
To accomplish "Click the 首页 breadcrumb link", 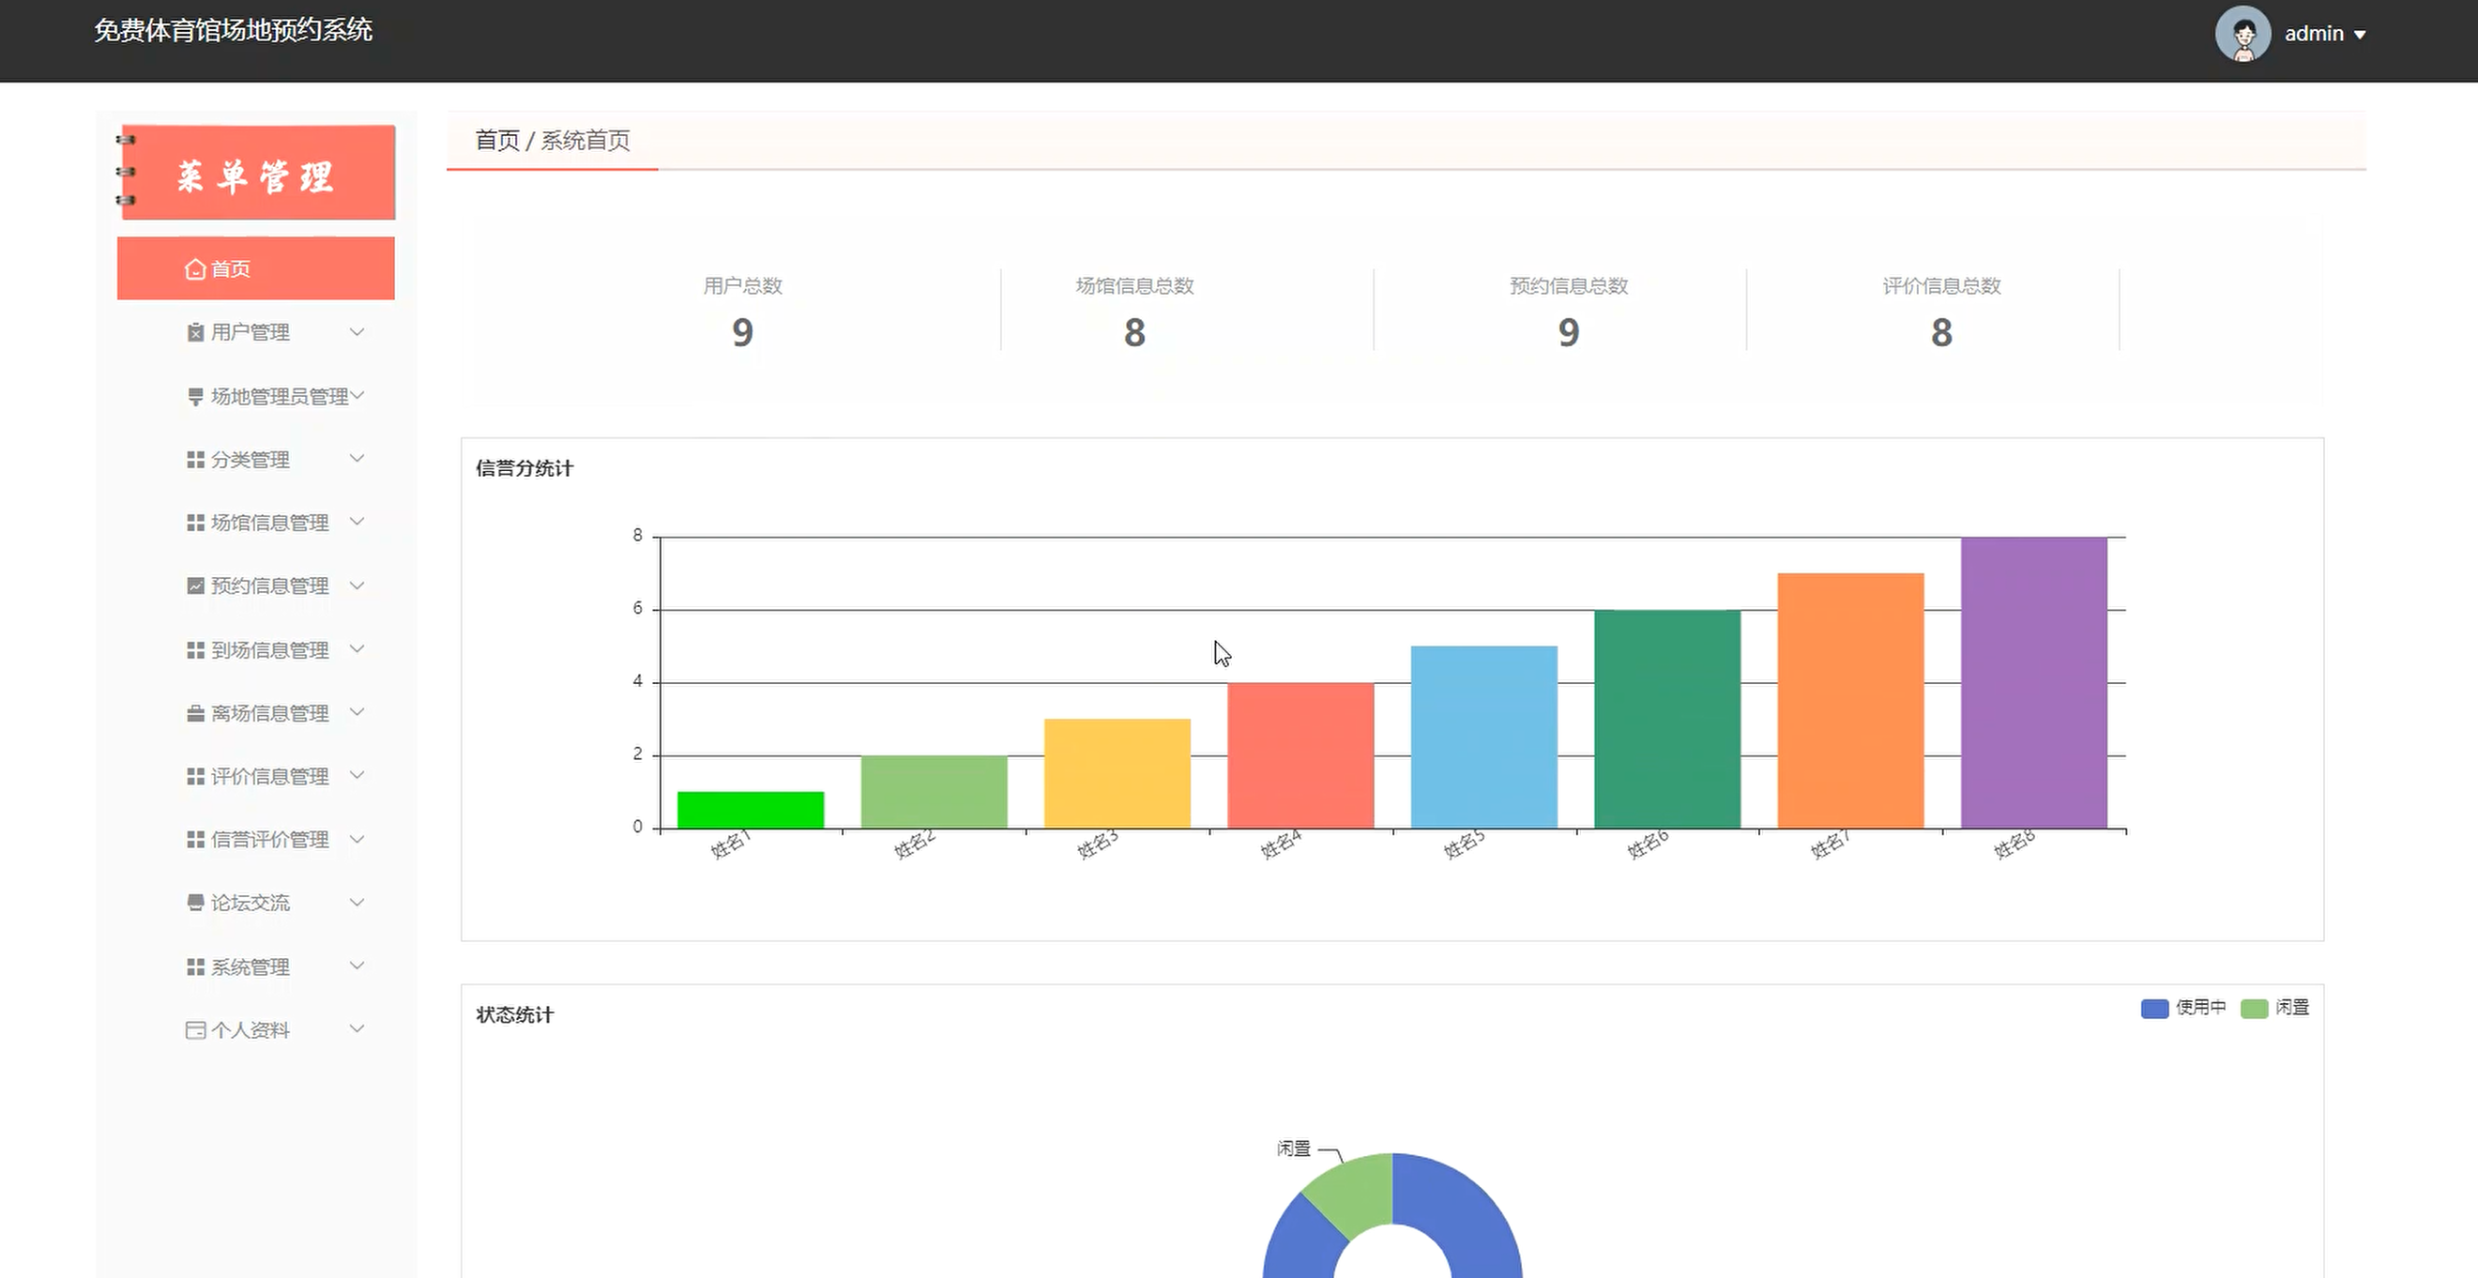I will (497, 141).
